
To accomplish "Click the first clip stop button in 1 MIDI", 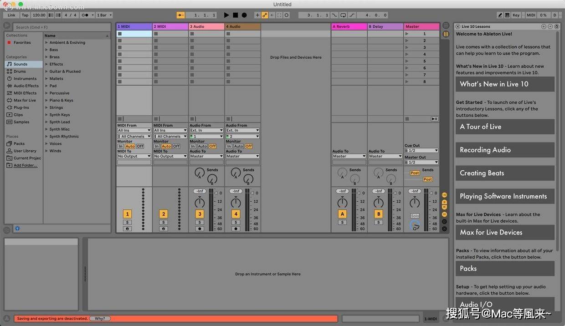I will point(120,34).
